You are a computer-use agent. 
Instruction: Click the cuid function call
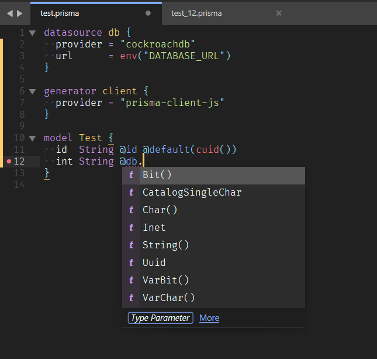207,149
